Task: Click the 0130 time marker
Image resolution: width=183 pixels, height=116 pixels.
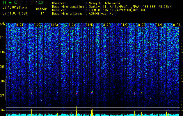Action: 177,25
